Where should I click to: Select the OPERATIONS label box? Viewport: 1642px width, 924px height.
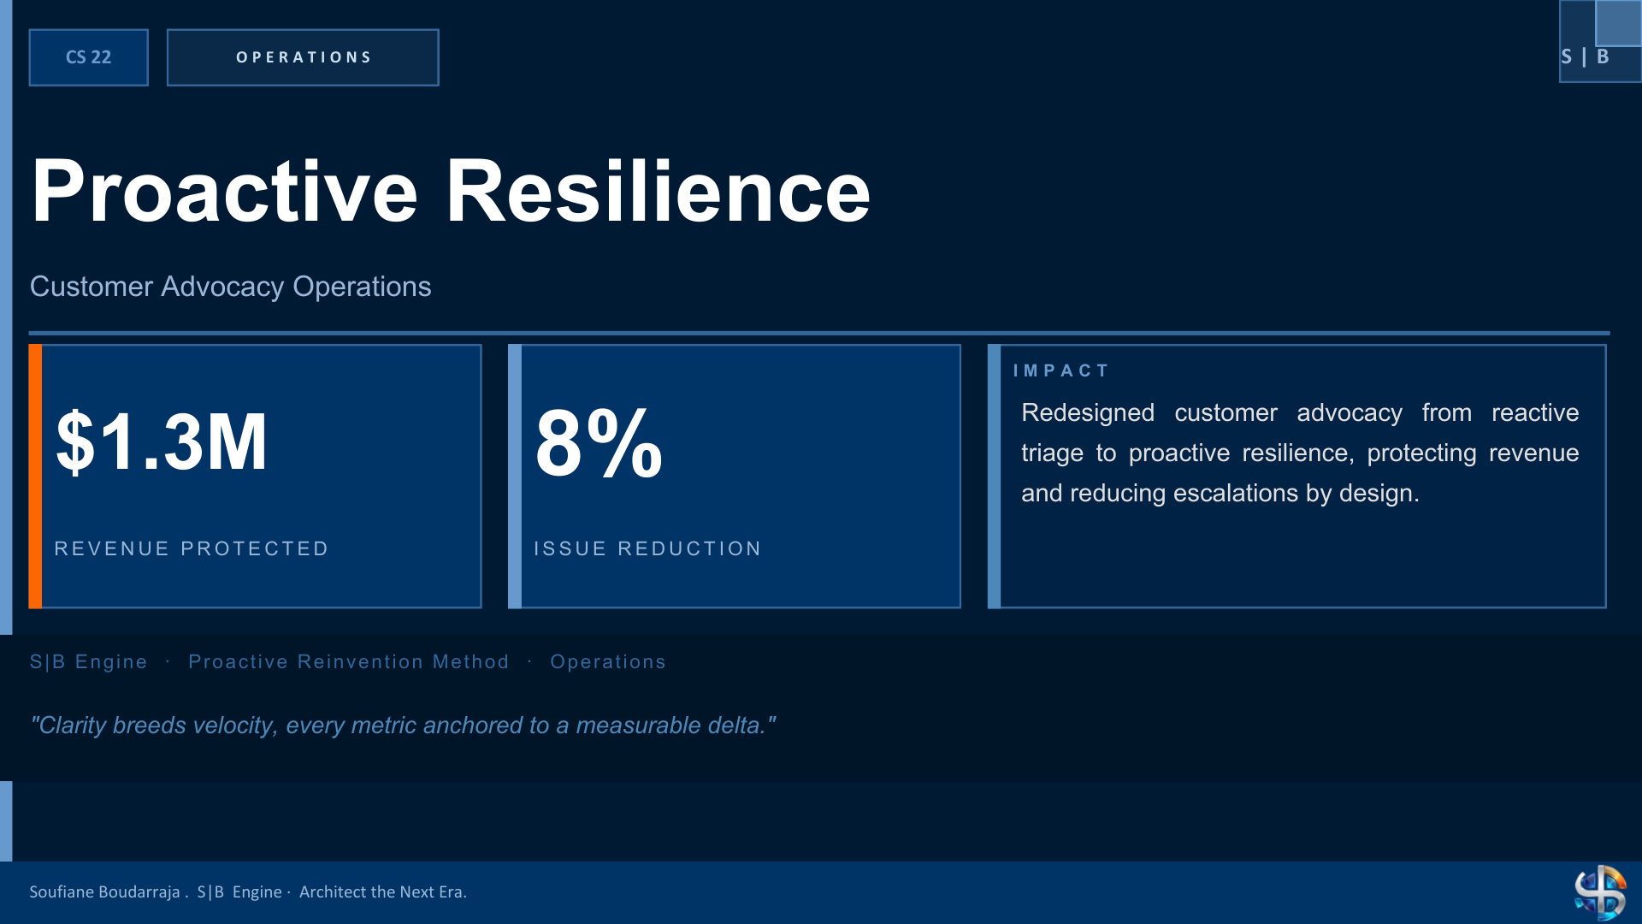click(303, 57)
